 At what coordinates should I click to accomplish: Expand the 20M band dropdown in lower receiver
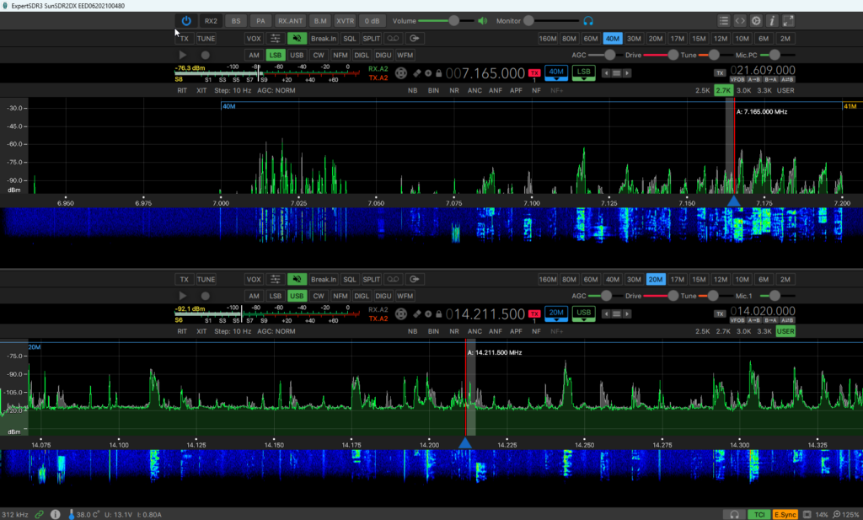coord(556,314)
